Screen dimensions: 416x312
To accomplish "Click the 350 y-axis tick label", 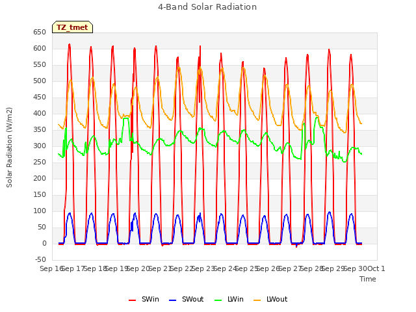I will coord(40,130).
